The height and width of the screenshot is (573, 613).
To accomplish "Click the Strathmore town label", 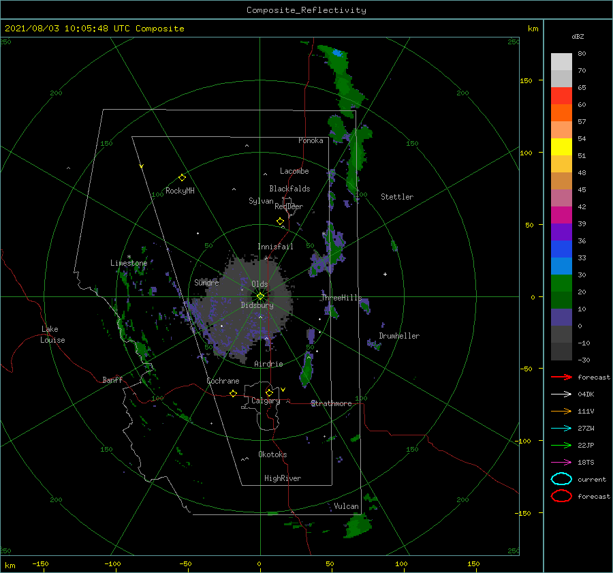I will [x=331, y=403].
